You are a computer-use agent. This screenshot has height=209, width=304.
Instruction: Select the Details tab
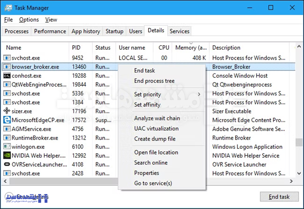pyautogui.click(x=156, y=31)
